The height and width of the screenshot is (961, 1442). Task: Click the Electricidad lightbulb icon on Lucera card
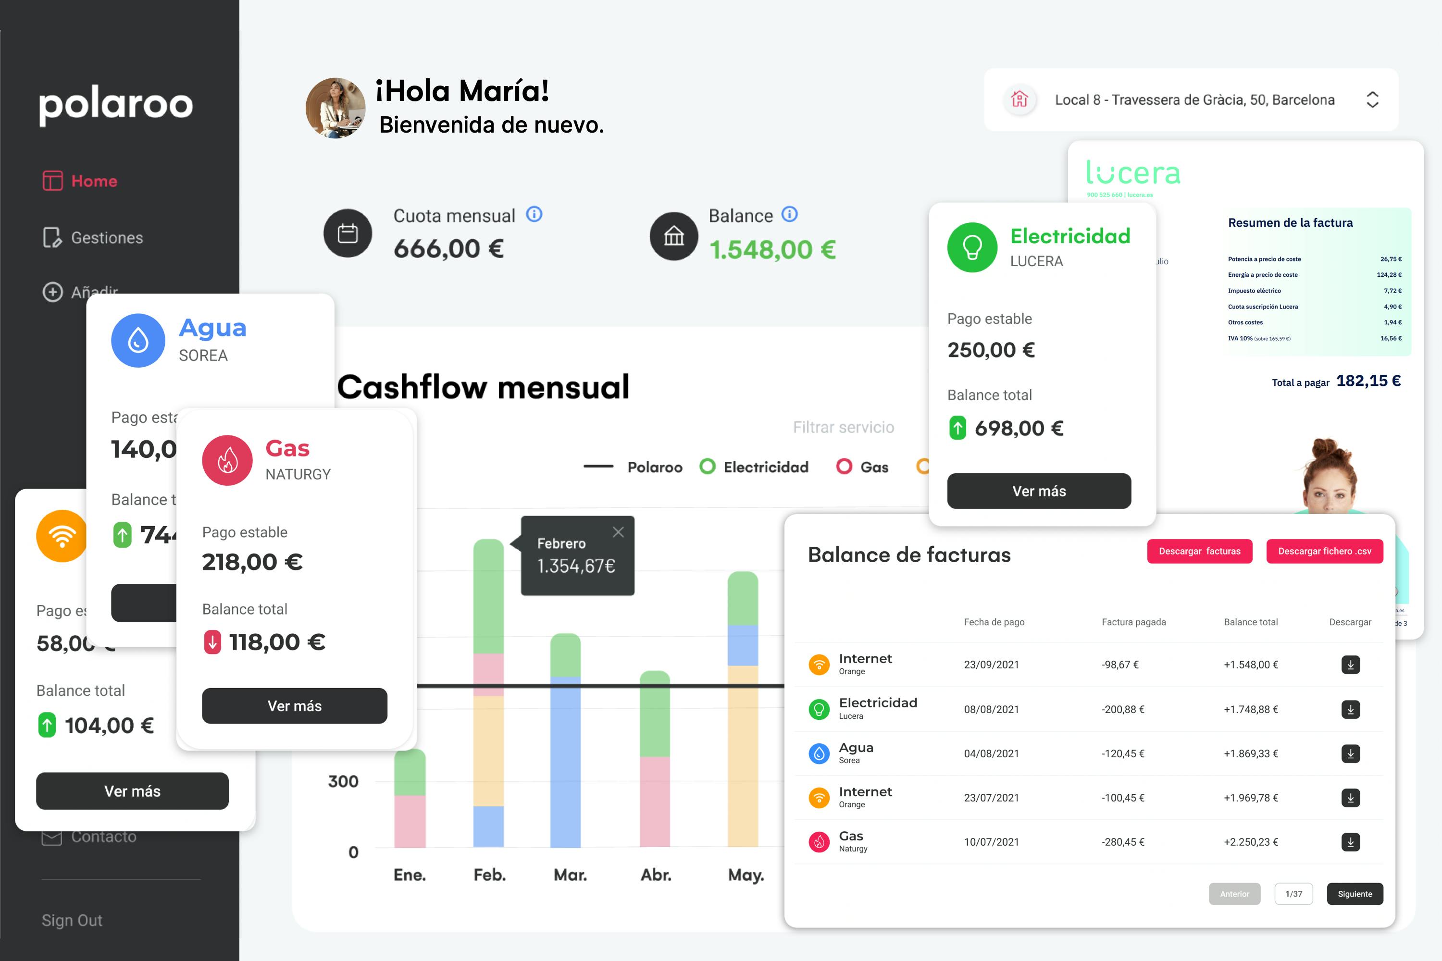[x=972, y=247]
